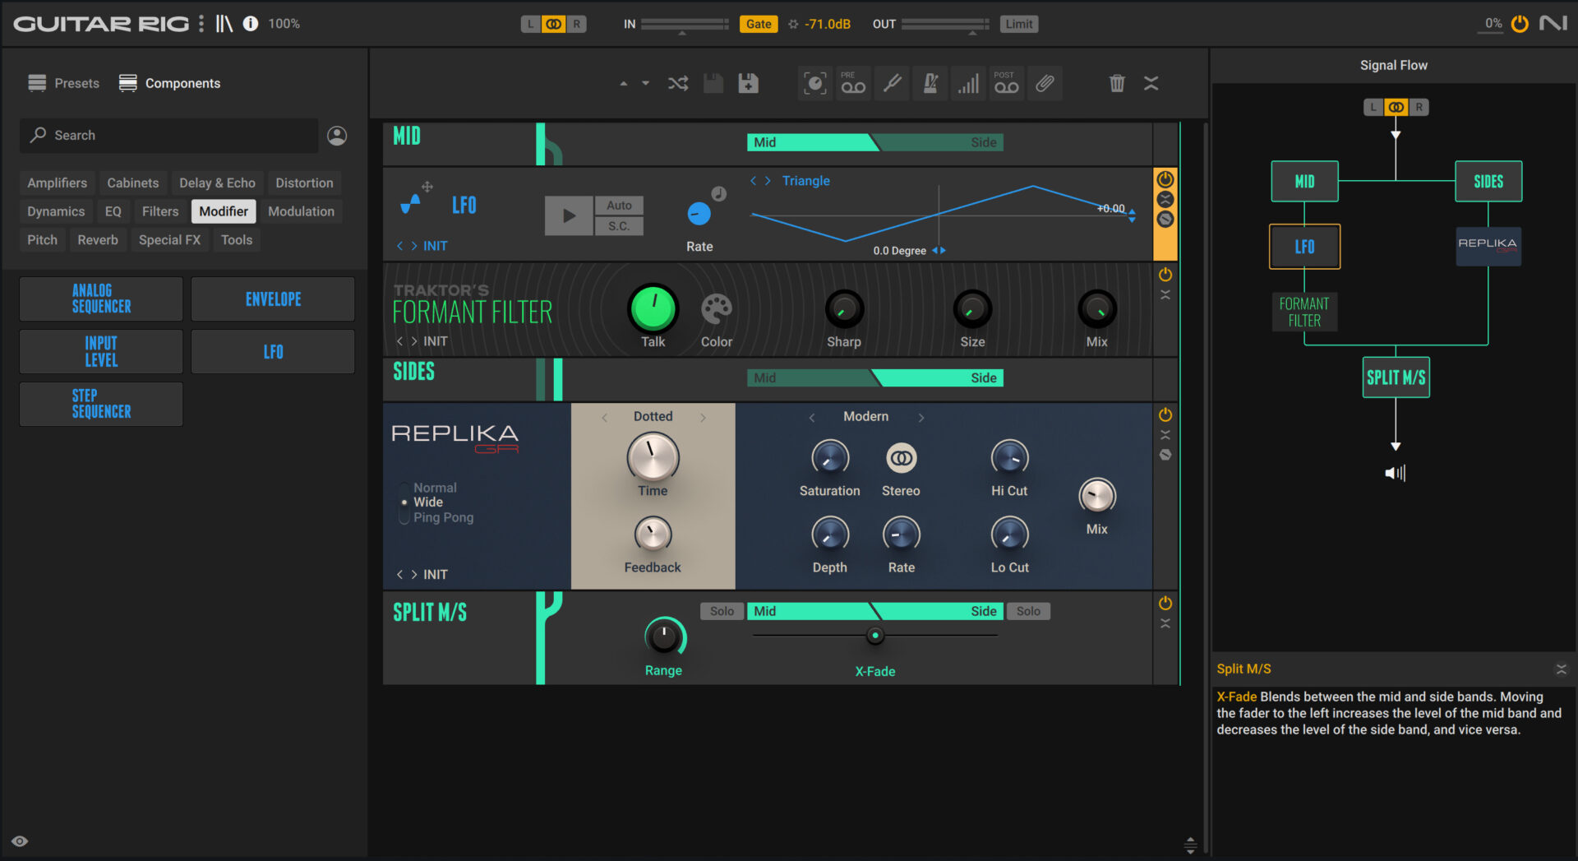Open the PRE tapedeck tool
The width and height of the screenshot is (1578, 861).
pos(853,83)
